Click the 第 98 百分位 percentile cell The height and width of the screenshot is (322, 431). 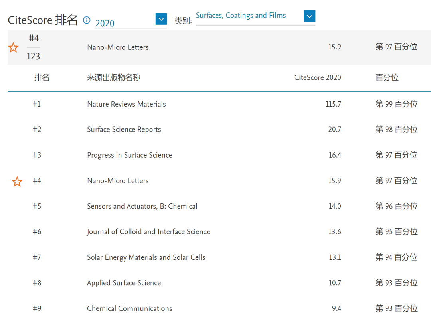click(397, 129)
